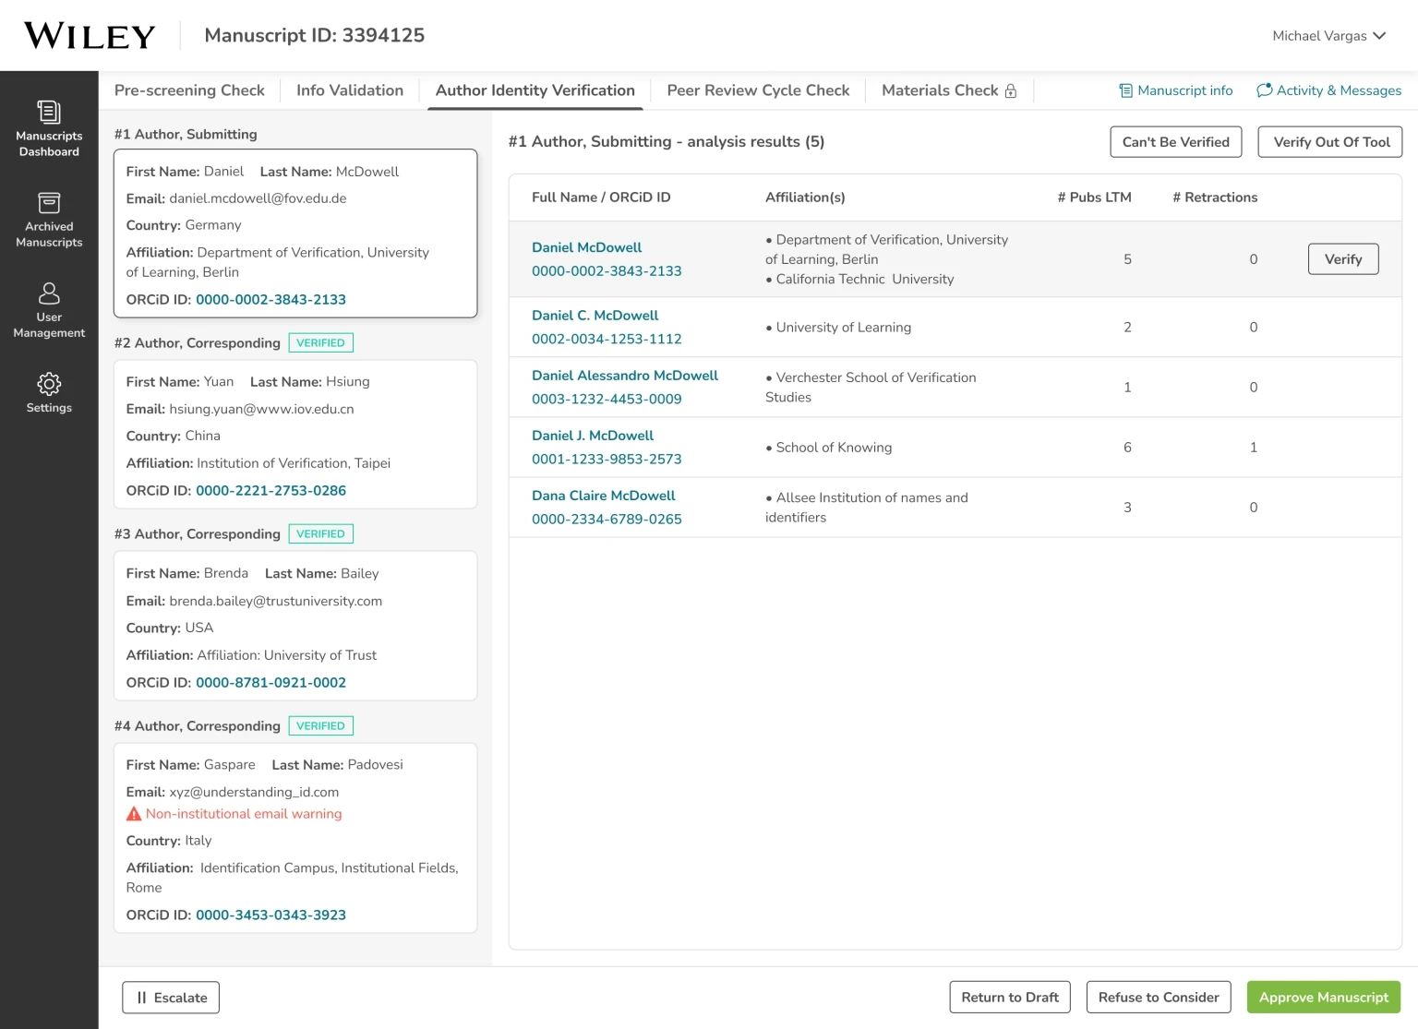Click the non-institutional email warning triangle
The width and height of the screenshot is (1418, 1029).
134,814
